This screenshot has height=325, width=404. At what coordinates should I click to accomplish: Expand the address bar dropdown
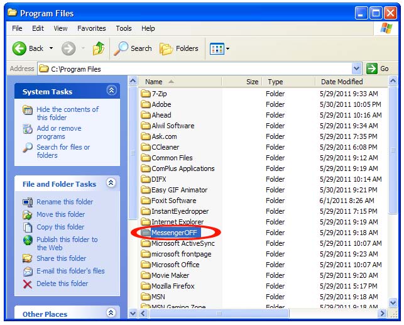coord(356,69)
